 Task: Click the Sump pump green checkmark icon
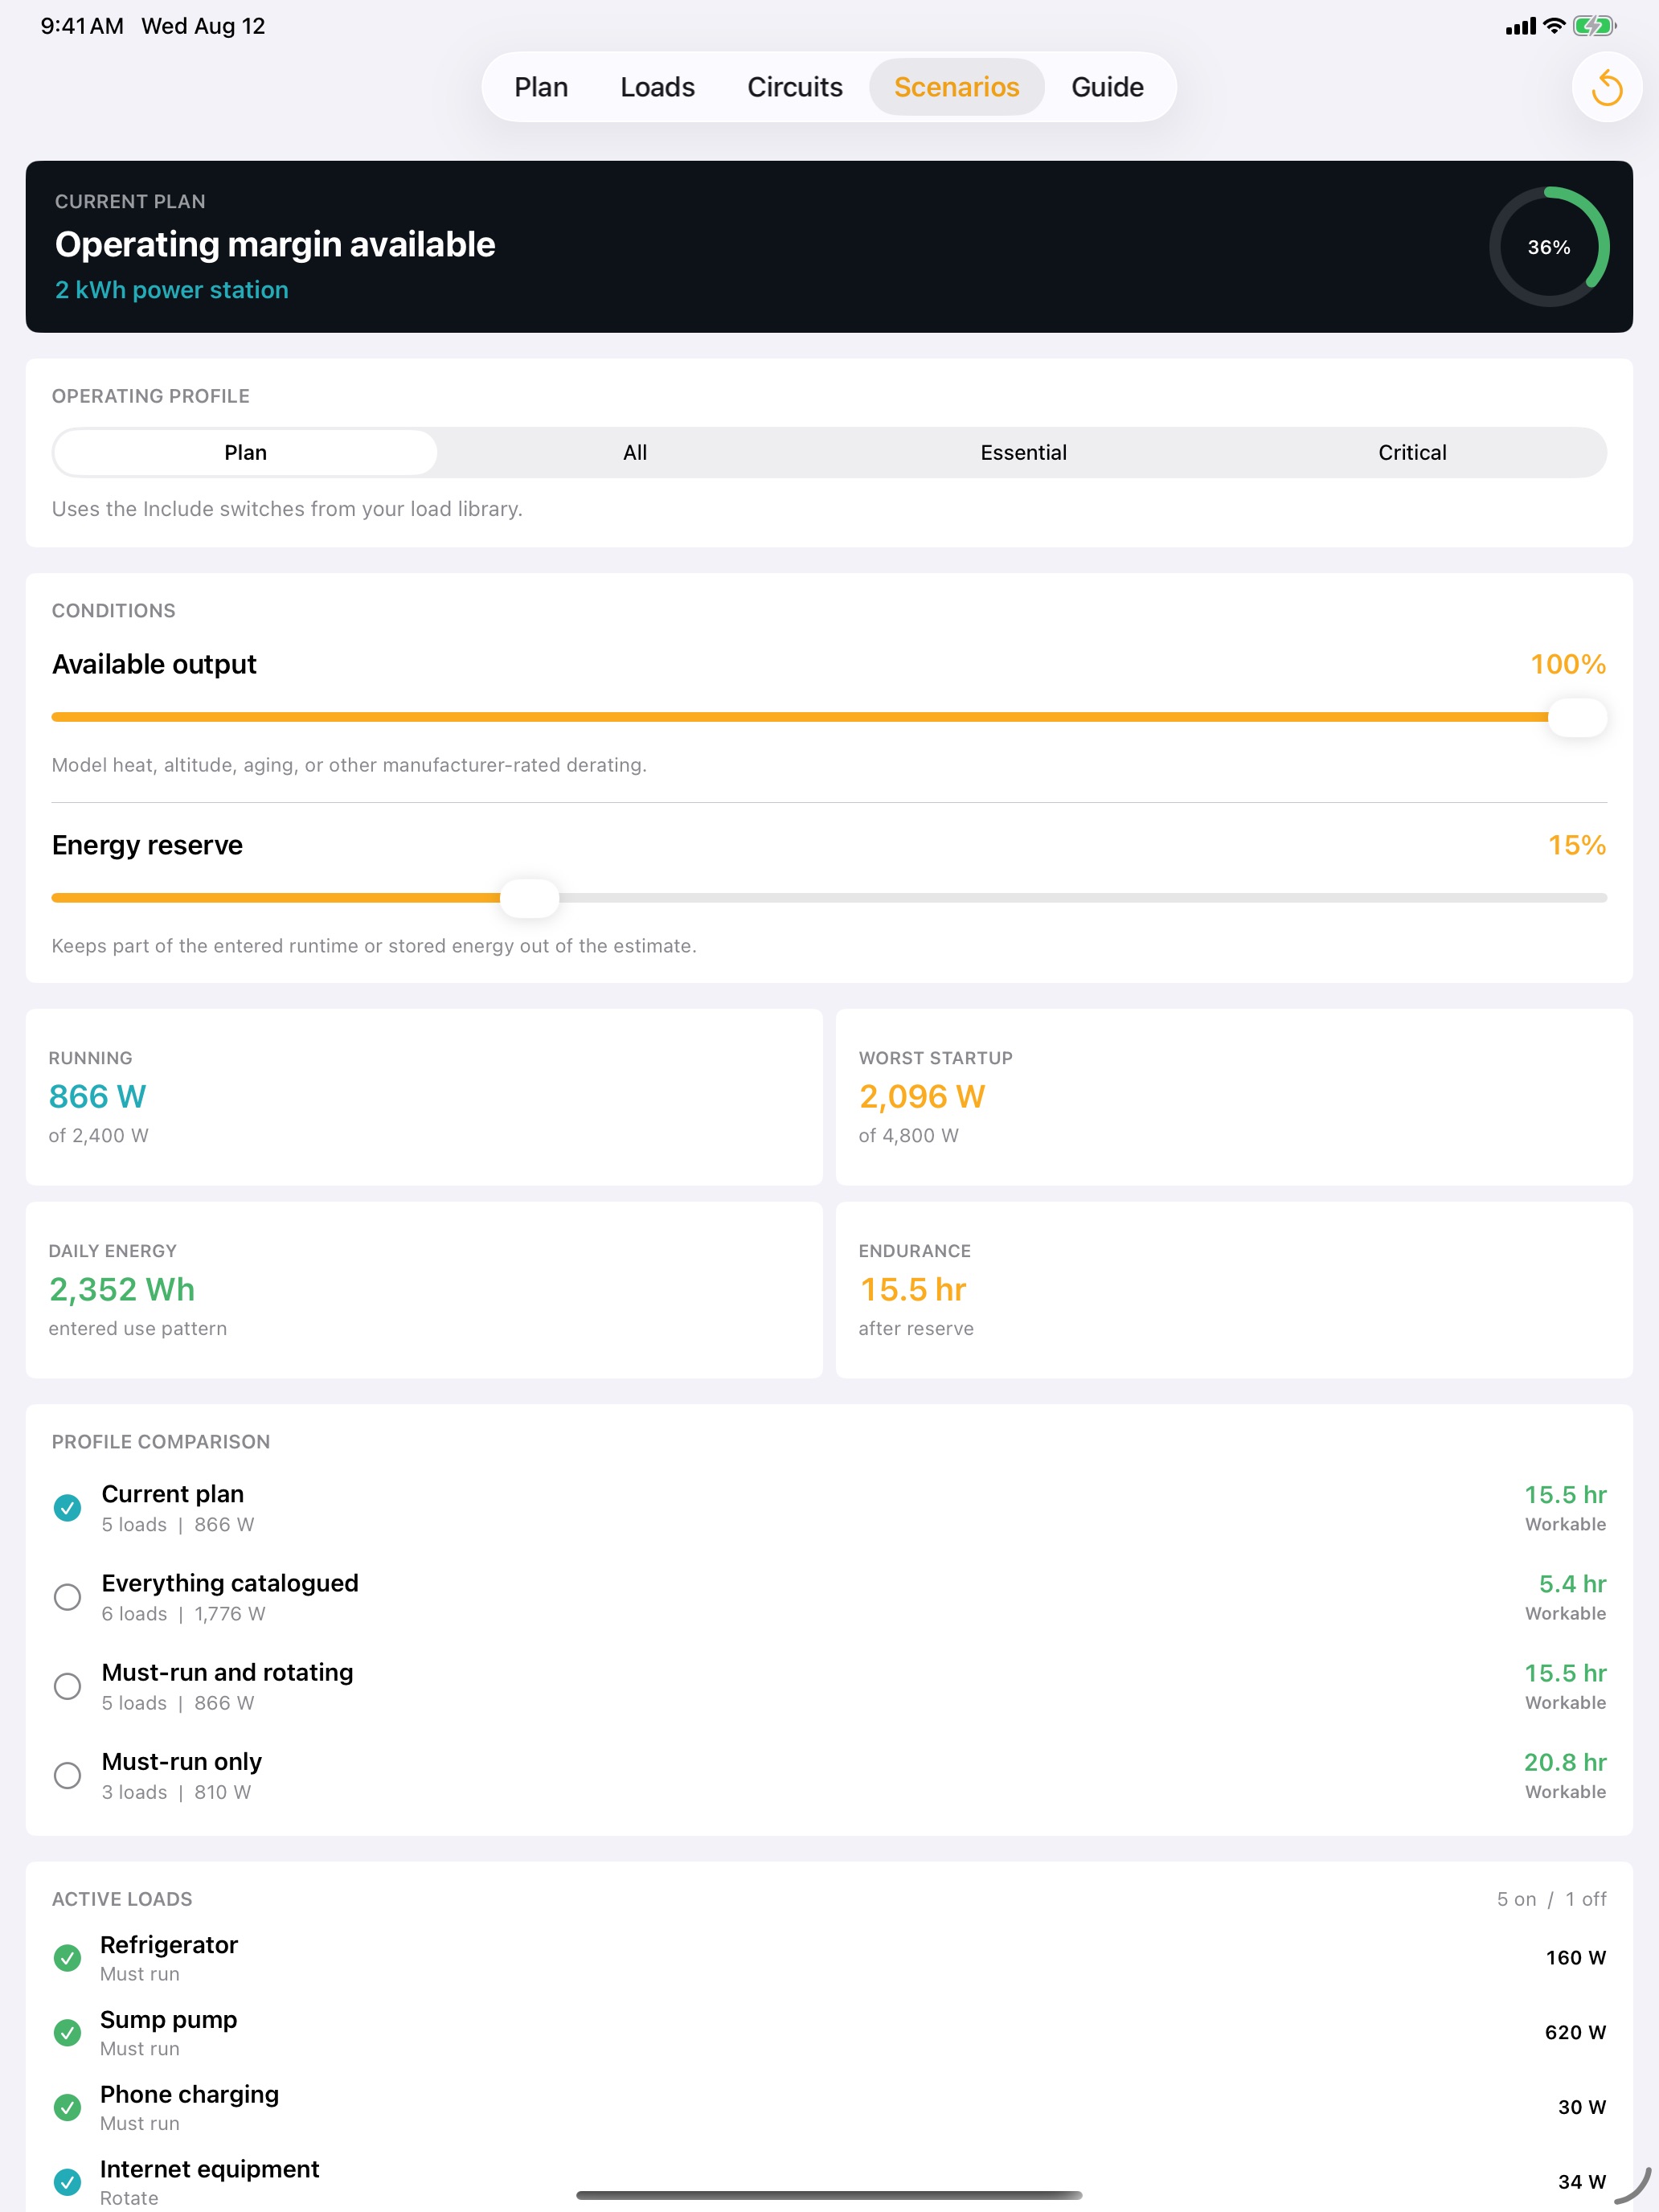click(x=67, y=2033)
